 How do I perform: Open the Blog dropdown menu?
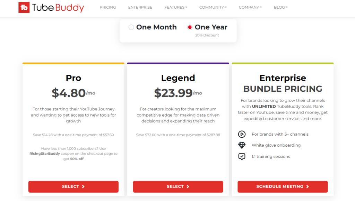281,7
